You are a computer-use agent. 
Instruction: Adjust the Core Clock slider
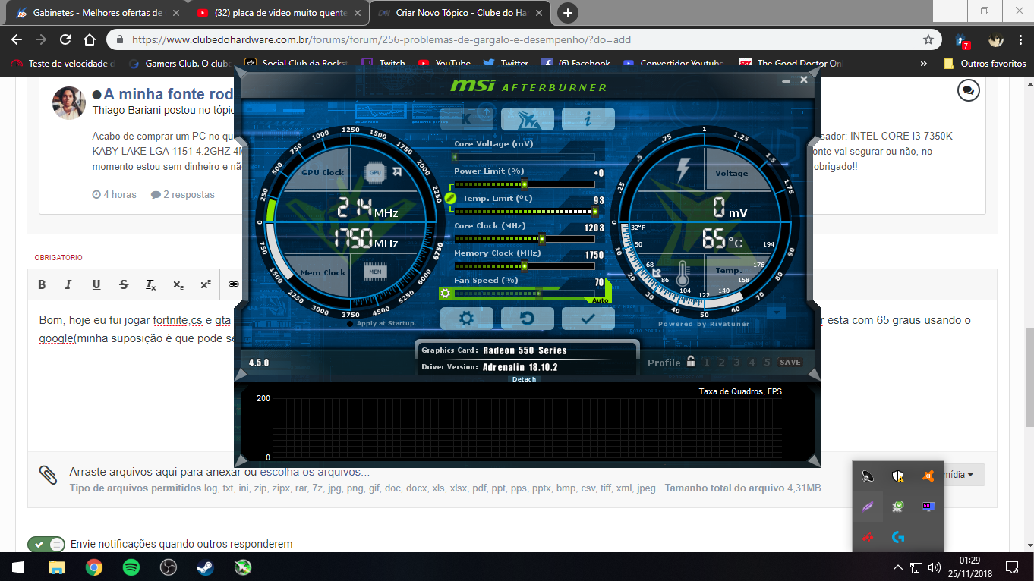point(525,239)
